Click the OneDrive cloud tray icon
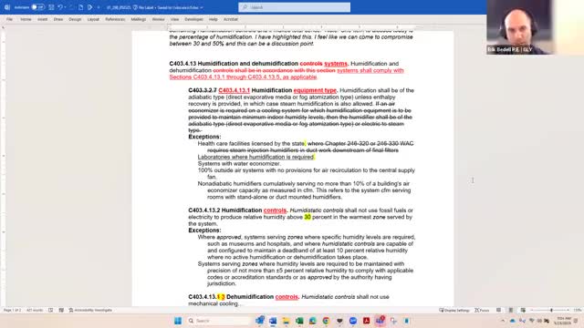Viewport: 584px width, 328px height. pyautogui.click(x=513, y=321)
